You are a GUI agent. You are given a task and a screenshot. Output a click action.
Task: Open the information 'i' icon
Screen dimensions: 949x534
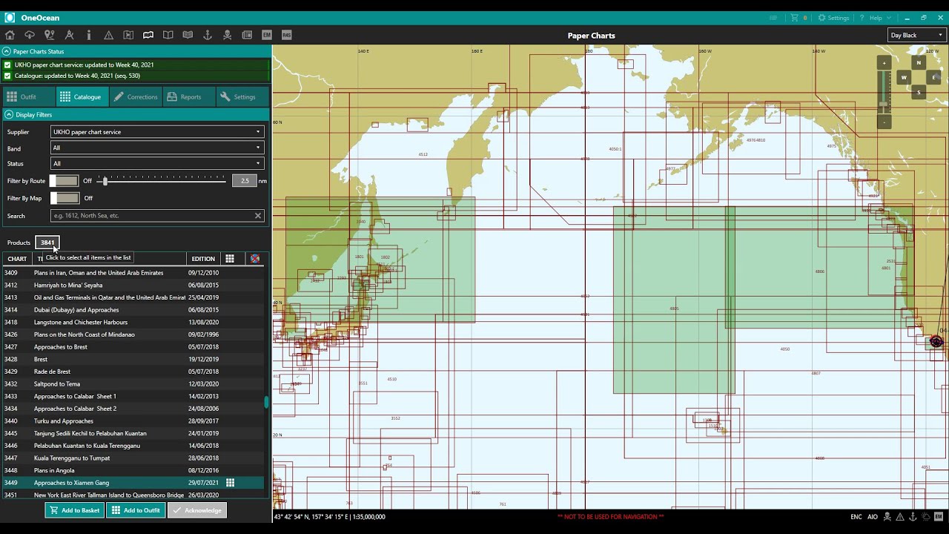tap(89, 35)
